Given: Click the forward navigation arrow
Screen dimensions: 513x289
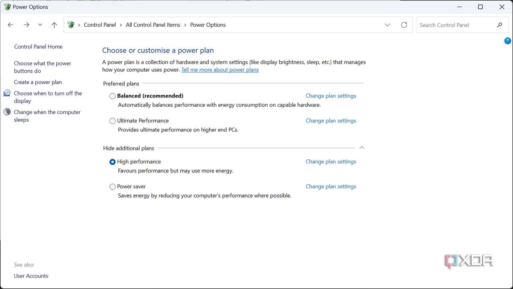Looking at the screenshot, I should coord(26,25).
